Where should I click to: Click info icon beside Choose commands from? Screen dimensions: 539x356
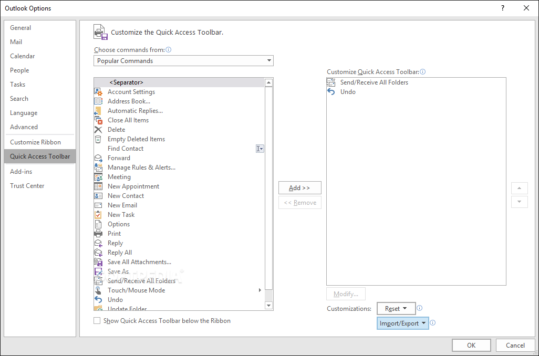(x=169, y=50)
